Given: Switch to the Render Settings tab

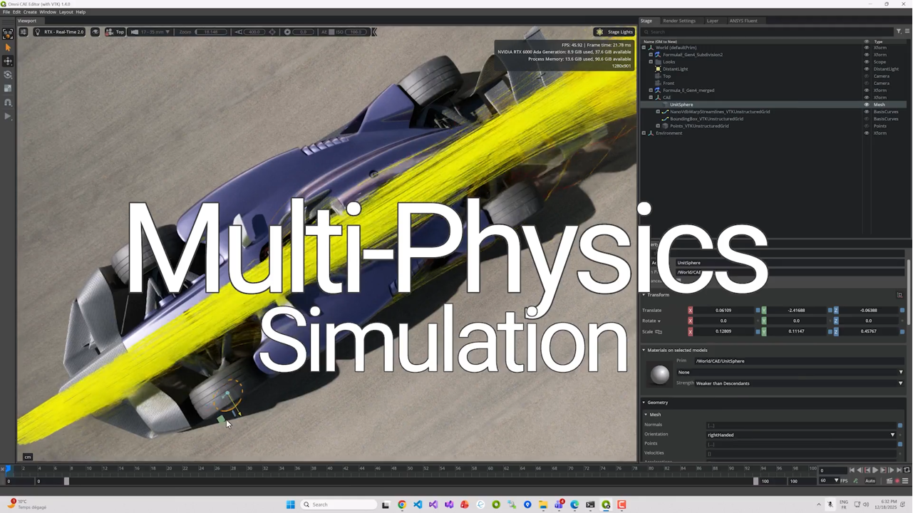Looking at the screenshot, I should point(679,21).
